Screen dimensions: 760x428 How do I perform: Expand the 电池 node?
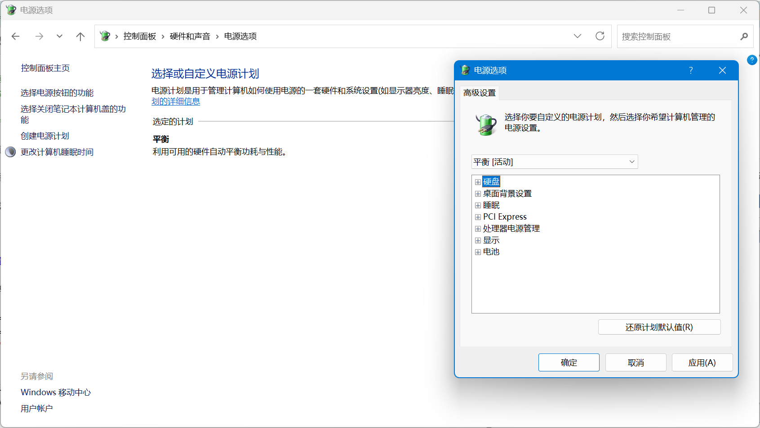(x=478, y=252)
